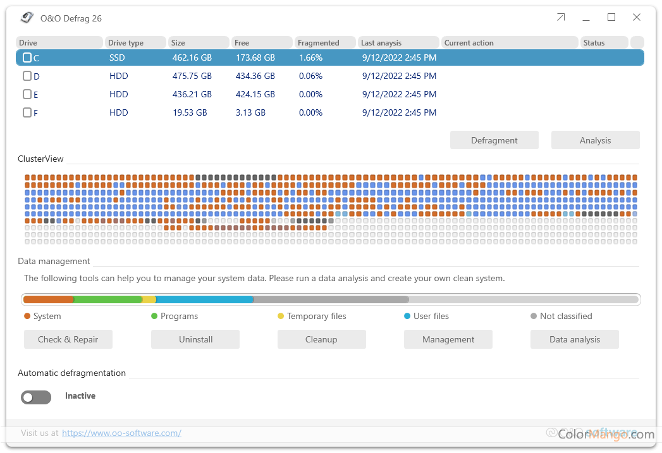The height and width of the screenshot is (453, 662).
Task: Click the diagonal arrow icon in title bar
Action: pos(561,17)
